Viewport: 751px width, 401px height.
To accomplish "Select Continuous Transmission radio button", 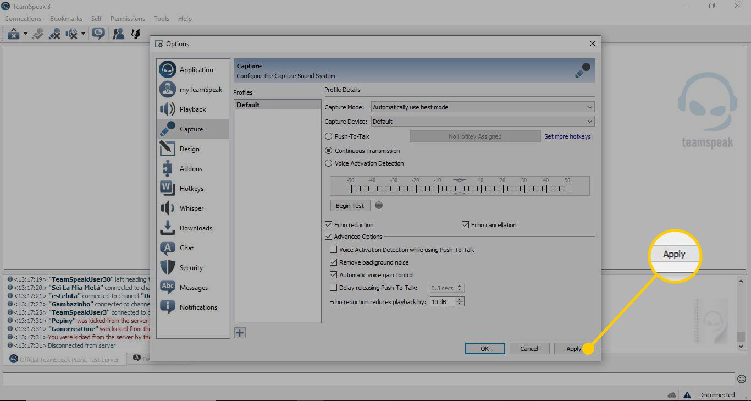I will click(x=329, y=151).
